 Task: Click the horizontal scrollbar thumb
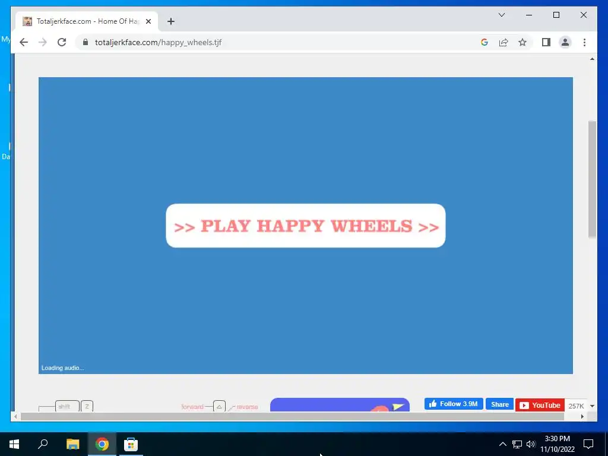292,416
